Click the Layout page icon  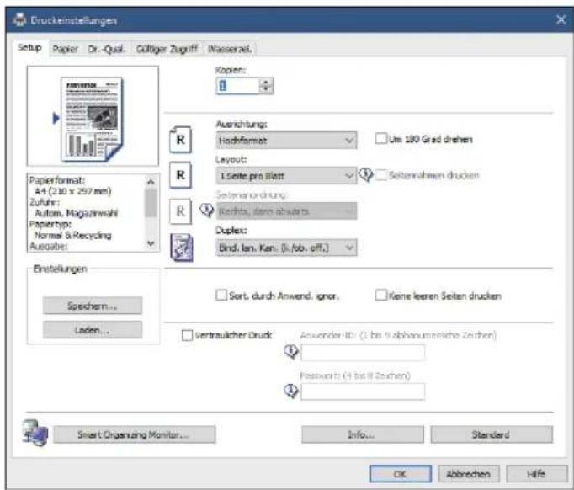click(x=180, y=175)
